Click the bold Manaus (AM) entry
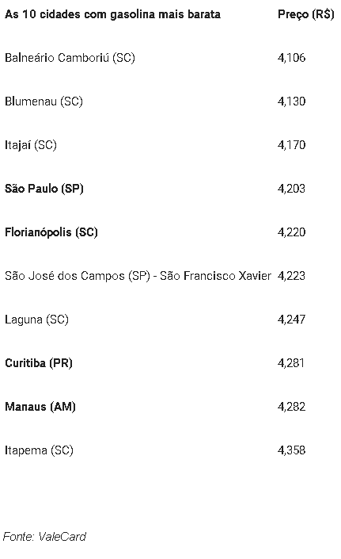 pyautogui.click(x=40, y=407)
